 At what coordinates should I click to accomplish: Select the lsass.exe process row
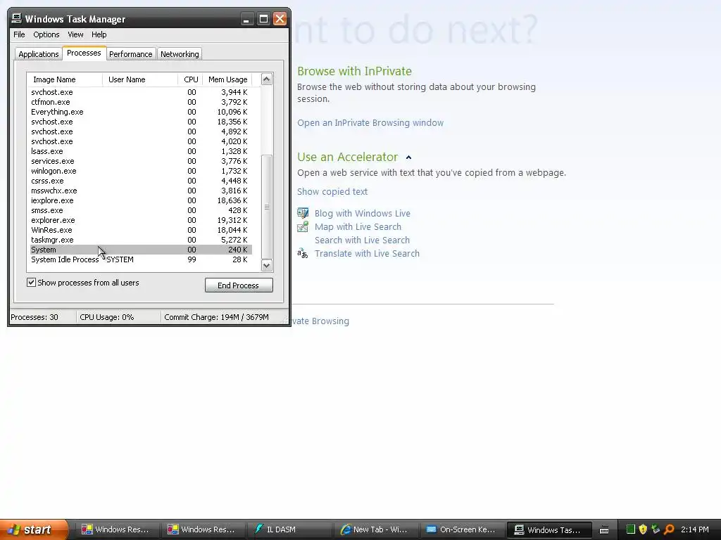pyautogui.click(x=141, y=151)
